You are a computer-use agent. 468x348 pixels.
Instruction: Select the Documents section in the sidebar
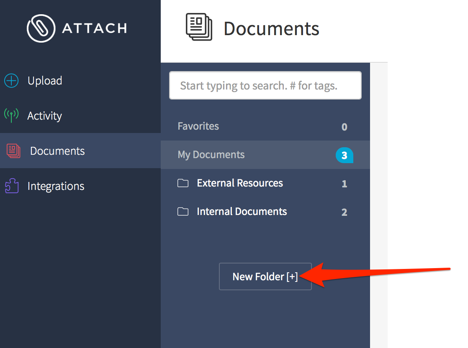click(x=57, y=151)
